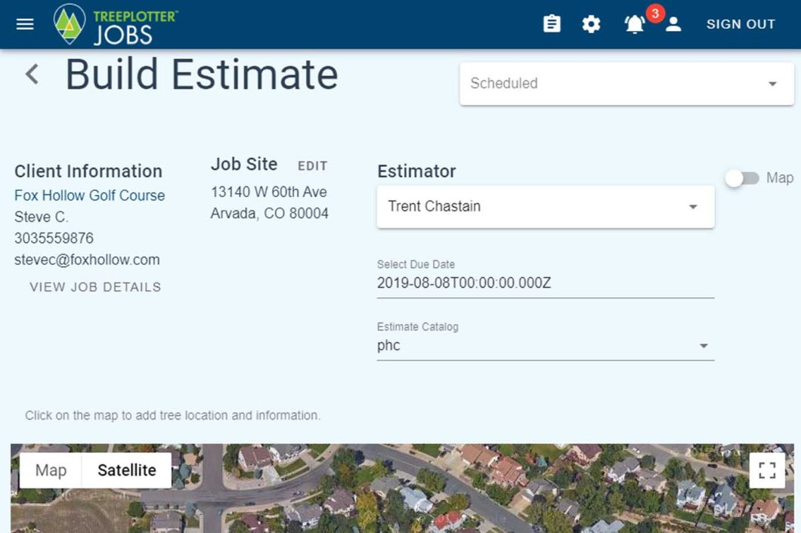Open Fox Hollow Golf Course client link
The image size is (801, 533).
[x=89, y=196]
